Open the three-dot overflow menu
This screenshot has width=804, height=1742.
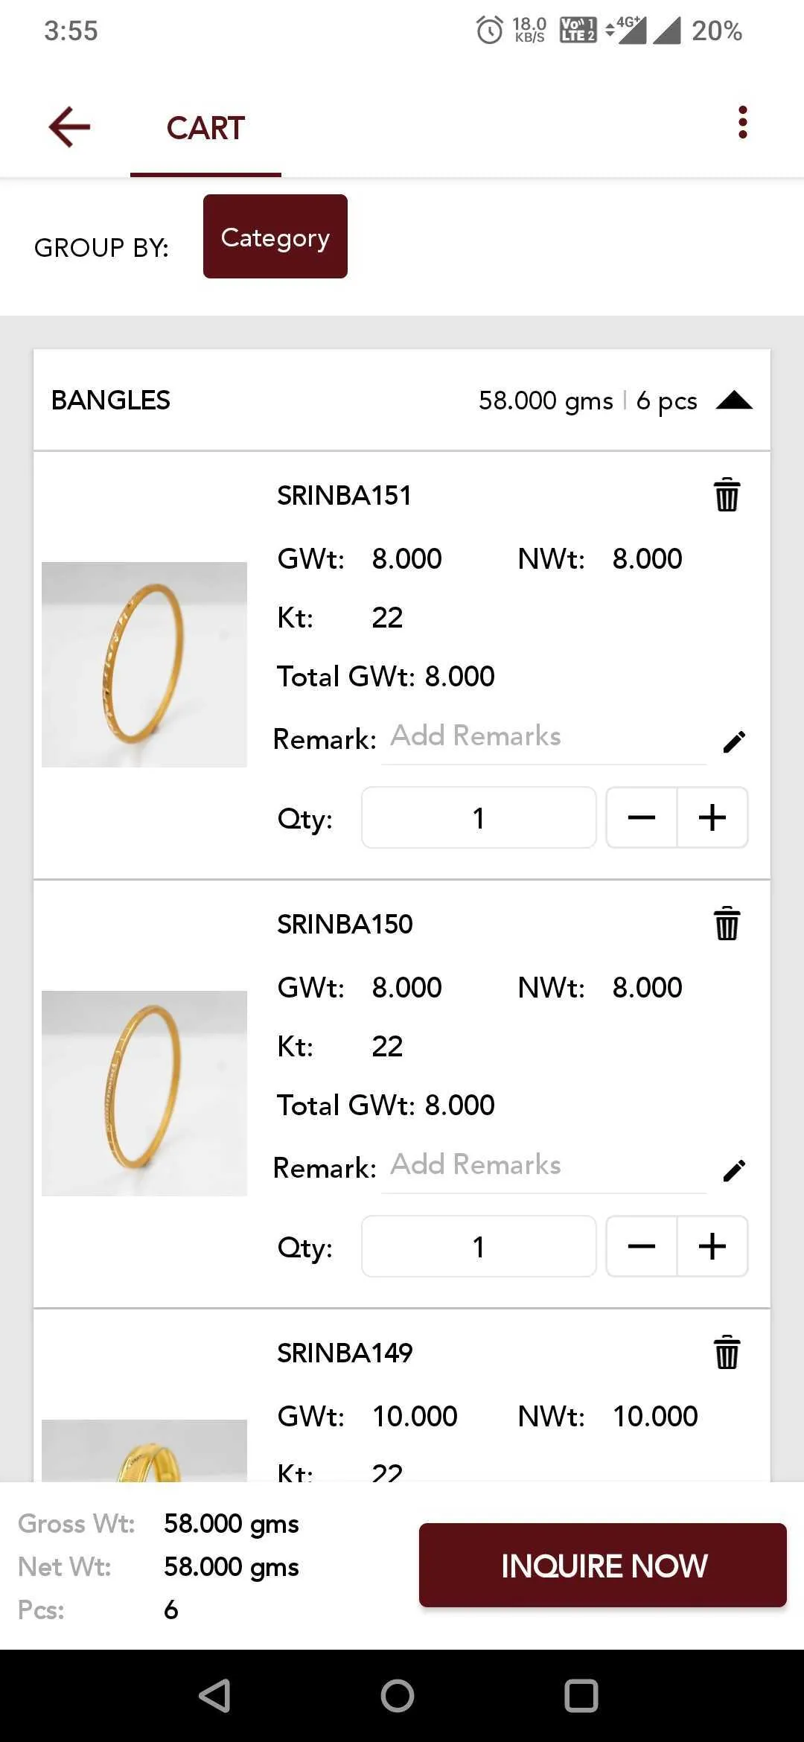[742, 122]
